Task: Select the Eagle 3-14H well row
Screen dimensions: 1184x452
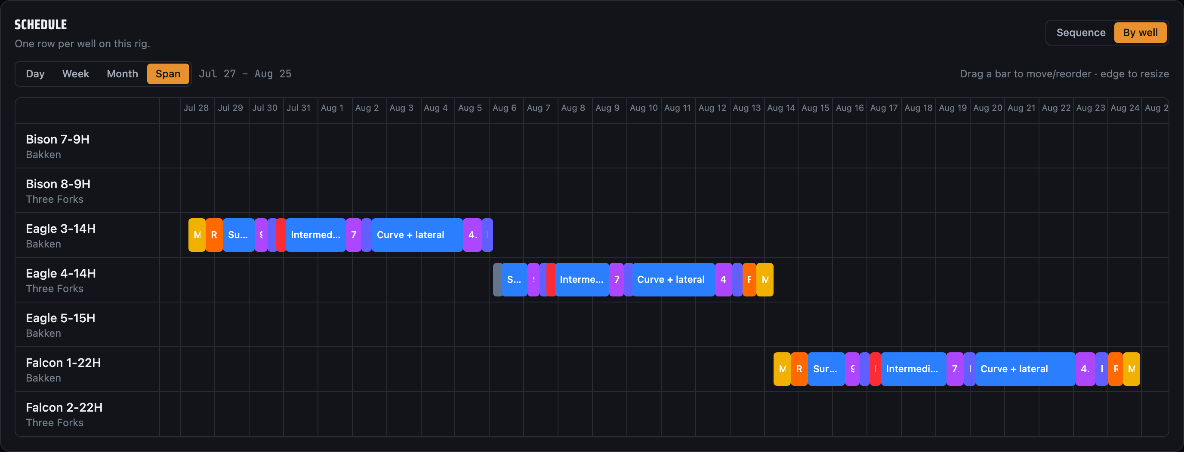Action: point(592,235)
